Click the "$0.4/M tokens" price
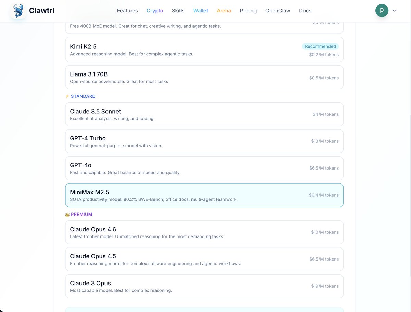This screenshot has width=411, height=312. (x=324, y=195)
